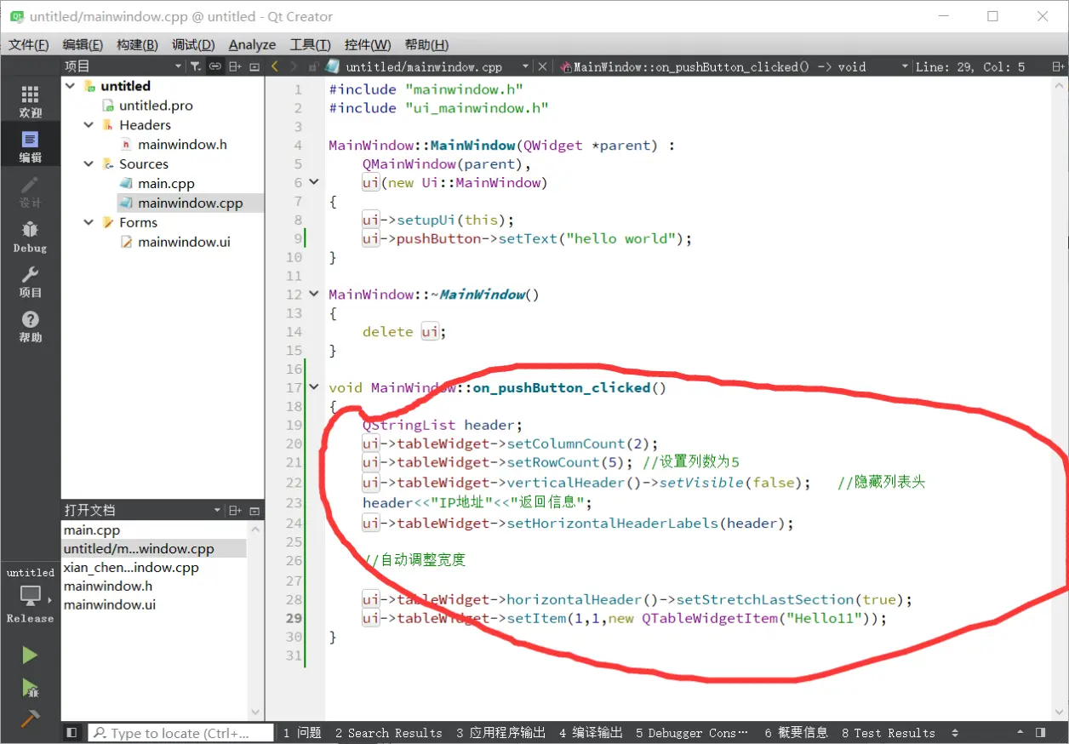Click the open documents list vertical scrollbar
The image size is (1069, 744).
(255, 620)
